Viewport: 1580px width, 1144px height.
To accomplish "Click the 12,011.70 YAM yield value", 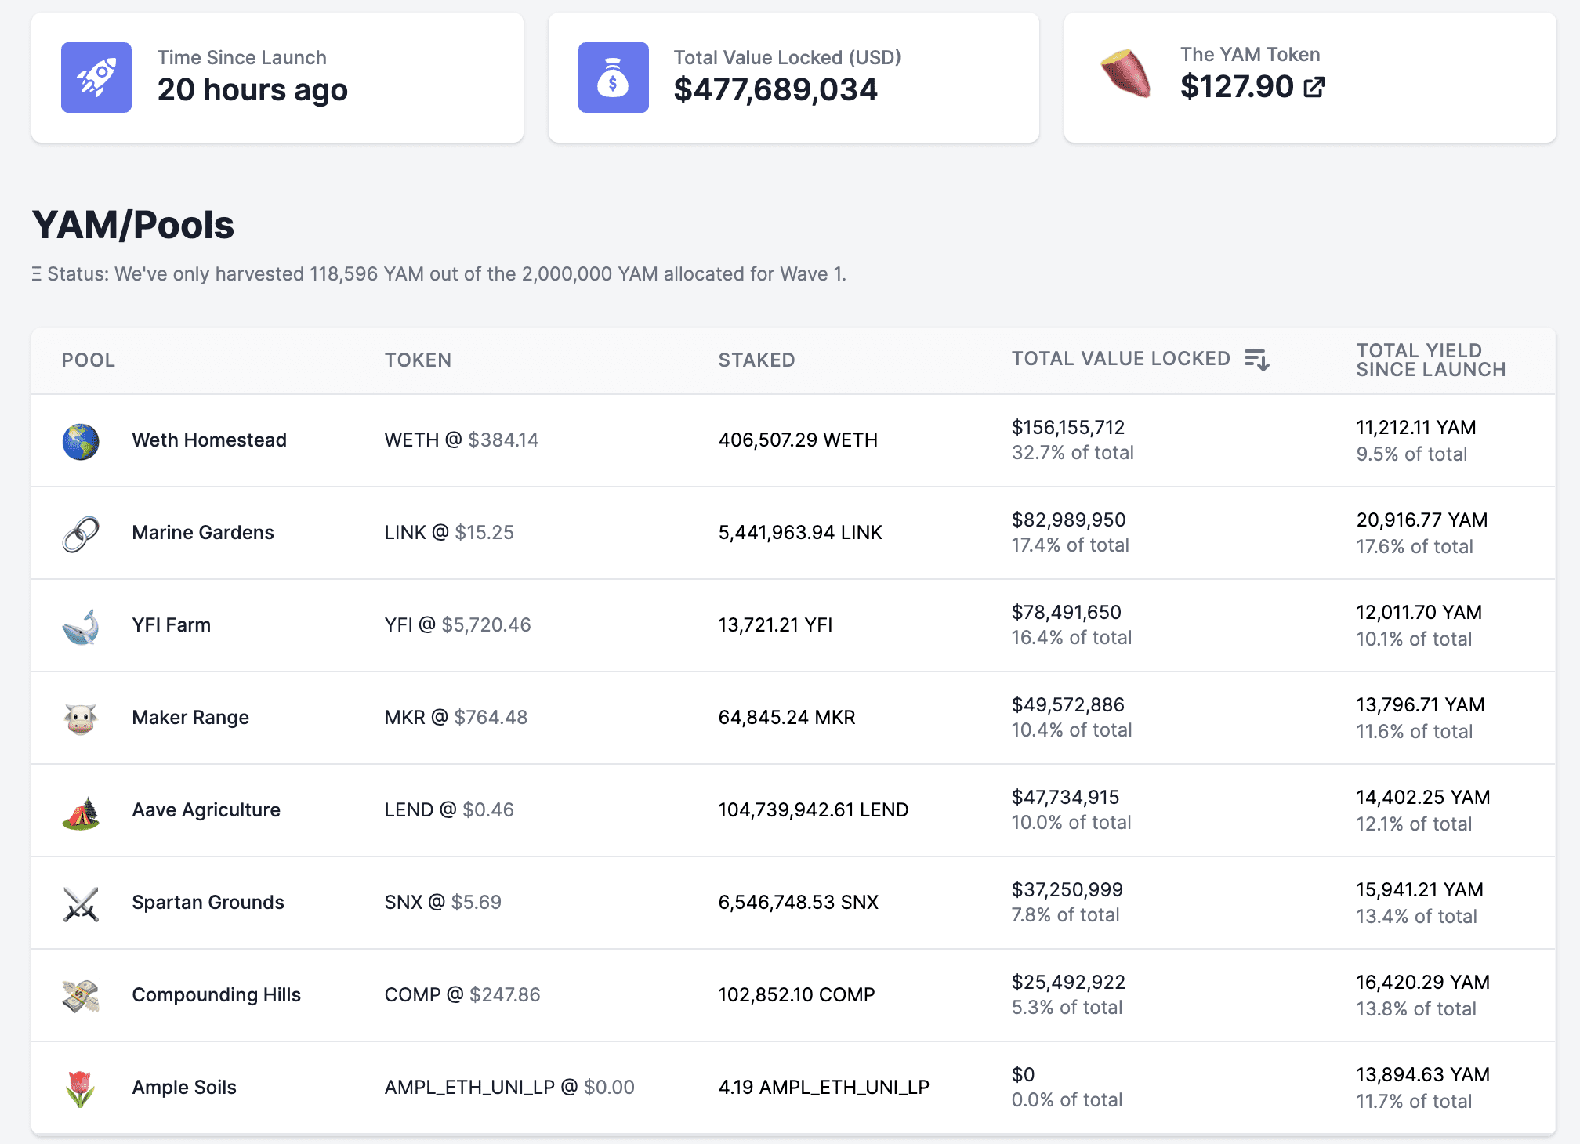I will tap(1419, 613).
